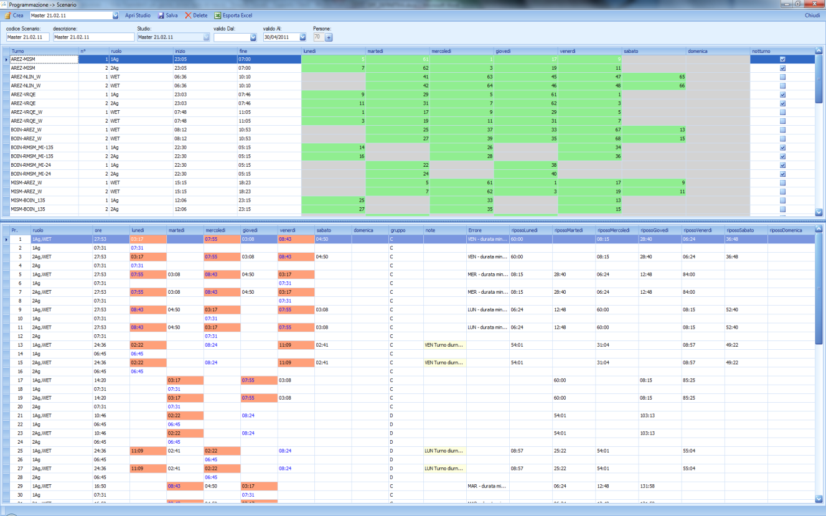Viewport: 826px width, 516px height.
Task: Click lunedi cell 25 in MISM-BOIN_135 n° 1
Action: 333,200
